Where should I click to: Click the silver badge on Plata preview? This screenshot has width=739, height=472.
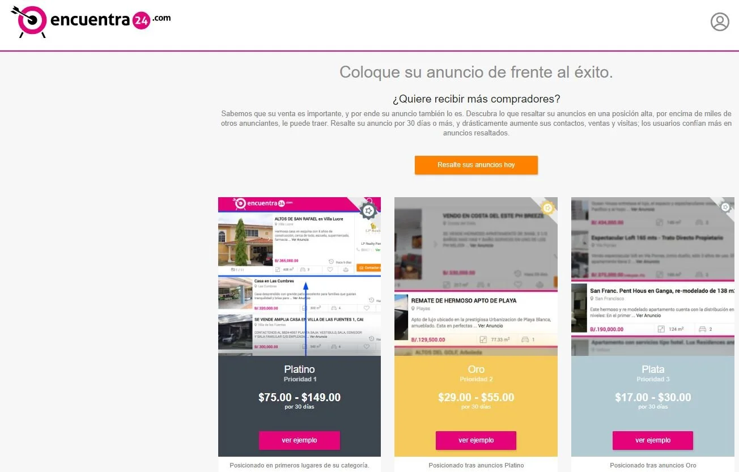pyautogui.click(x=726, y=207)
